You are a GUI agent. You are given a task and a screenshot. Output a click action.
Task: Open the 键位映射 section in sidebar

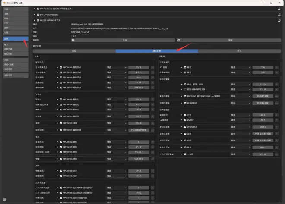[16, 54]
